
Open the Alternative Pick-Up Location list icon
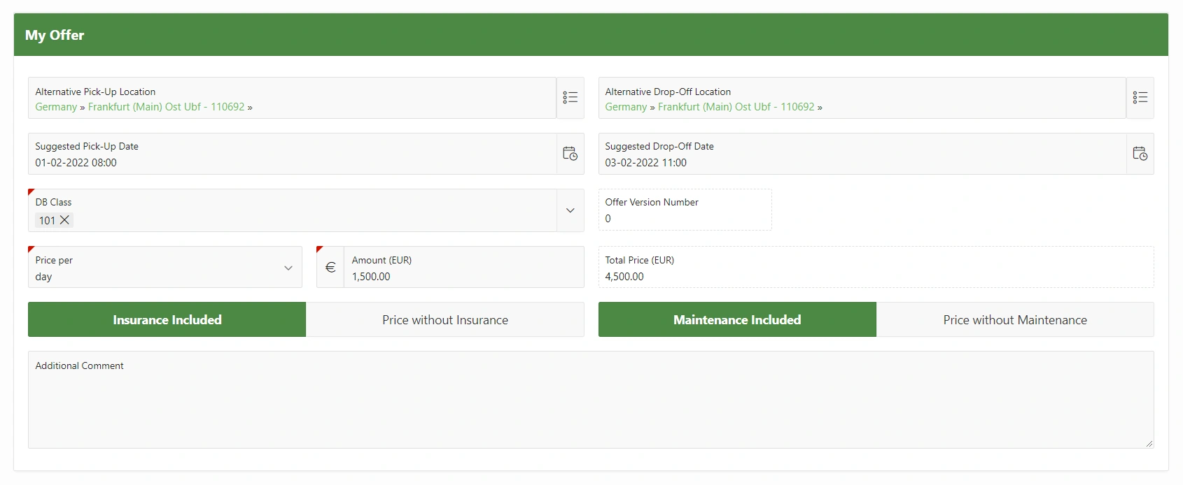pos(570,98)
